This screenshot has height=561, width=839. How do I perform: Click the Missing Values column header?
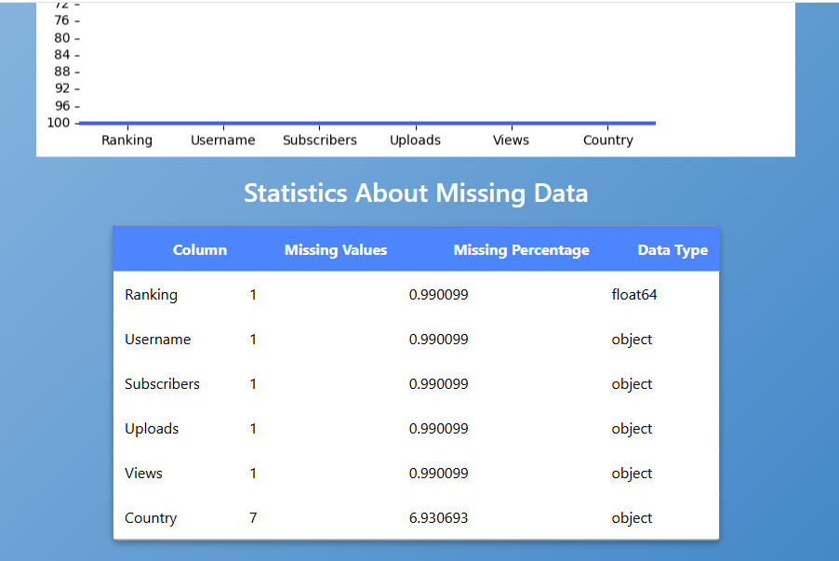(336, 250)
